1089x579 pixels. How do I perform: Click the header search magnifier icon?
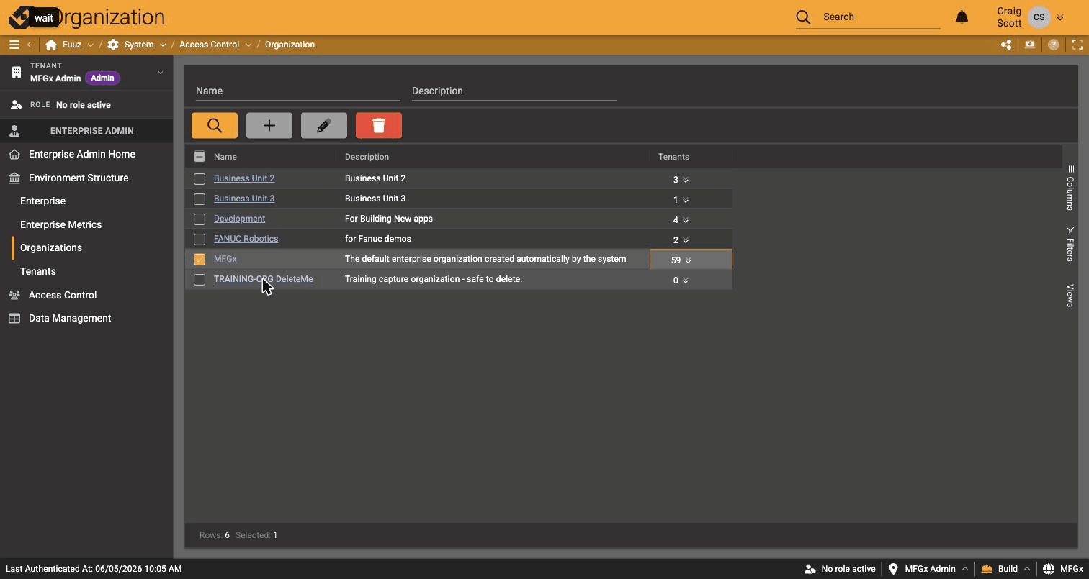tap(803, 17)
